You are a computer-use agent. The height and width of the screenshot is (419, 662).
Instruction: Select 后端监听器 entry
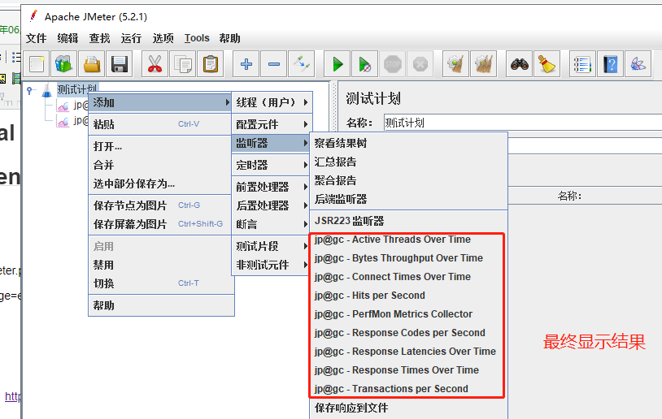tap(409, 199)
